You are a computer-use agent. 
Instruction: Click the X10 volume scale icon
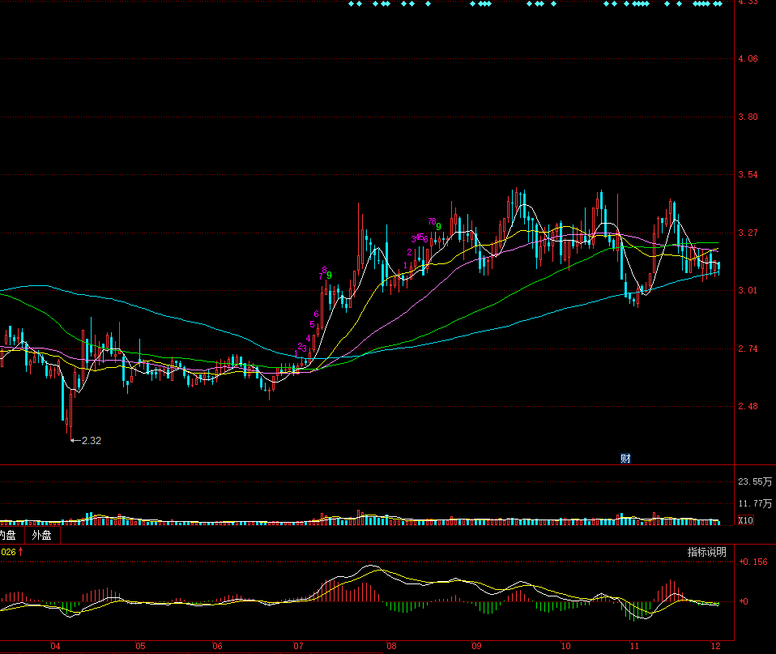click(746, 520)
